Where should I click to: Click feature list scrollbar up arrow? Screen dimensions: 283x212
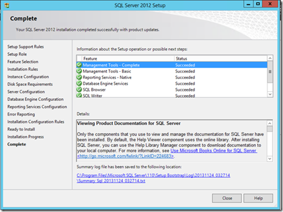270,58
